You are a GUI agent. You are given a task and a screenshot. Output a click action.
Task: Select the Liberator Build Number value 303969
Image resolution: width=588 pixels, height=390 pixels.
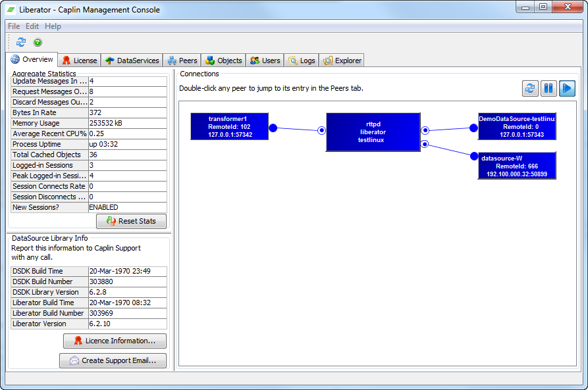(x=128, y=313)
